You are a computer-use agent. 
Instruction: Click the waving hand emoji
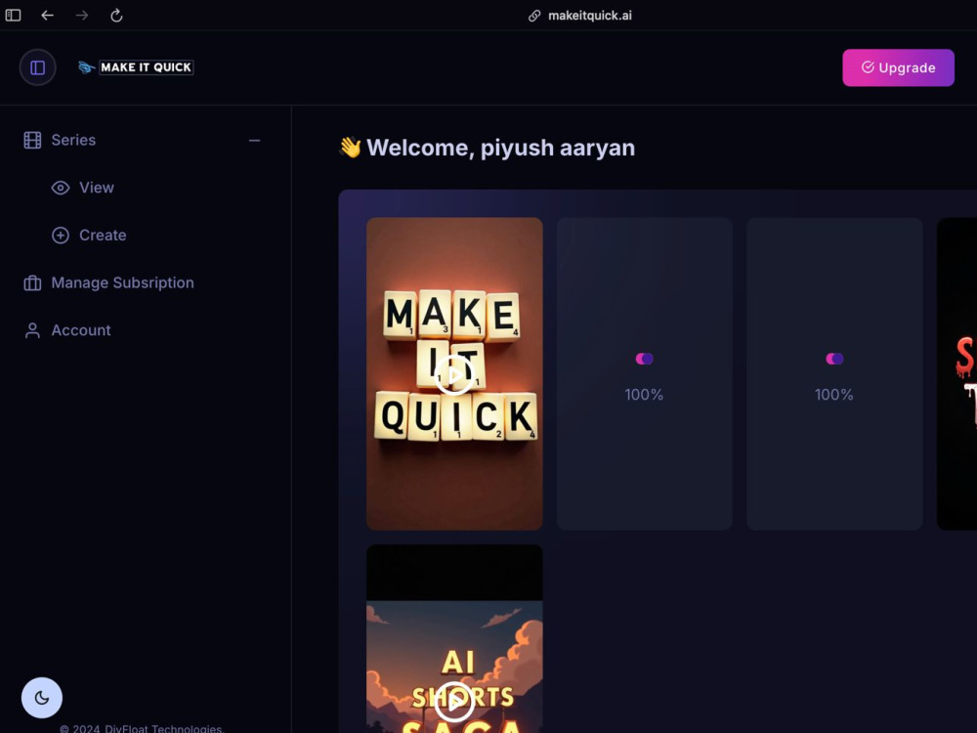pyautogui.click(x=350, y=148)
